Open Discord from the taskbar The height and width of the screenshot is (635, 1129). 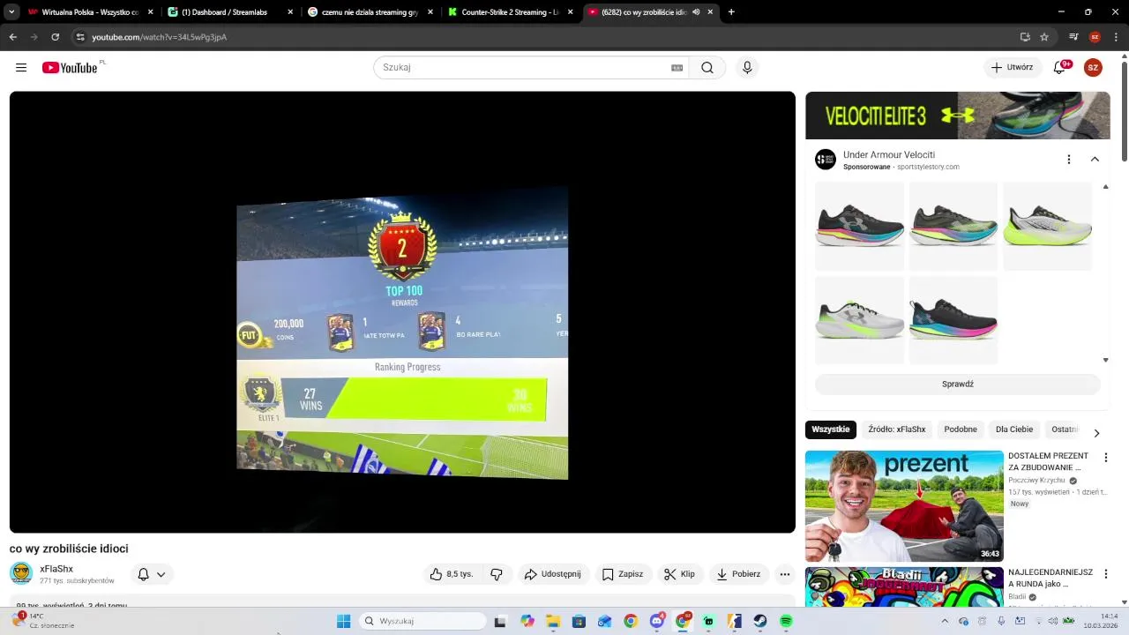pyautogui.click(x=656, y=621)
